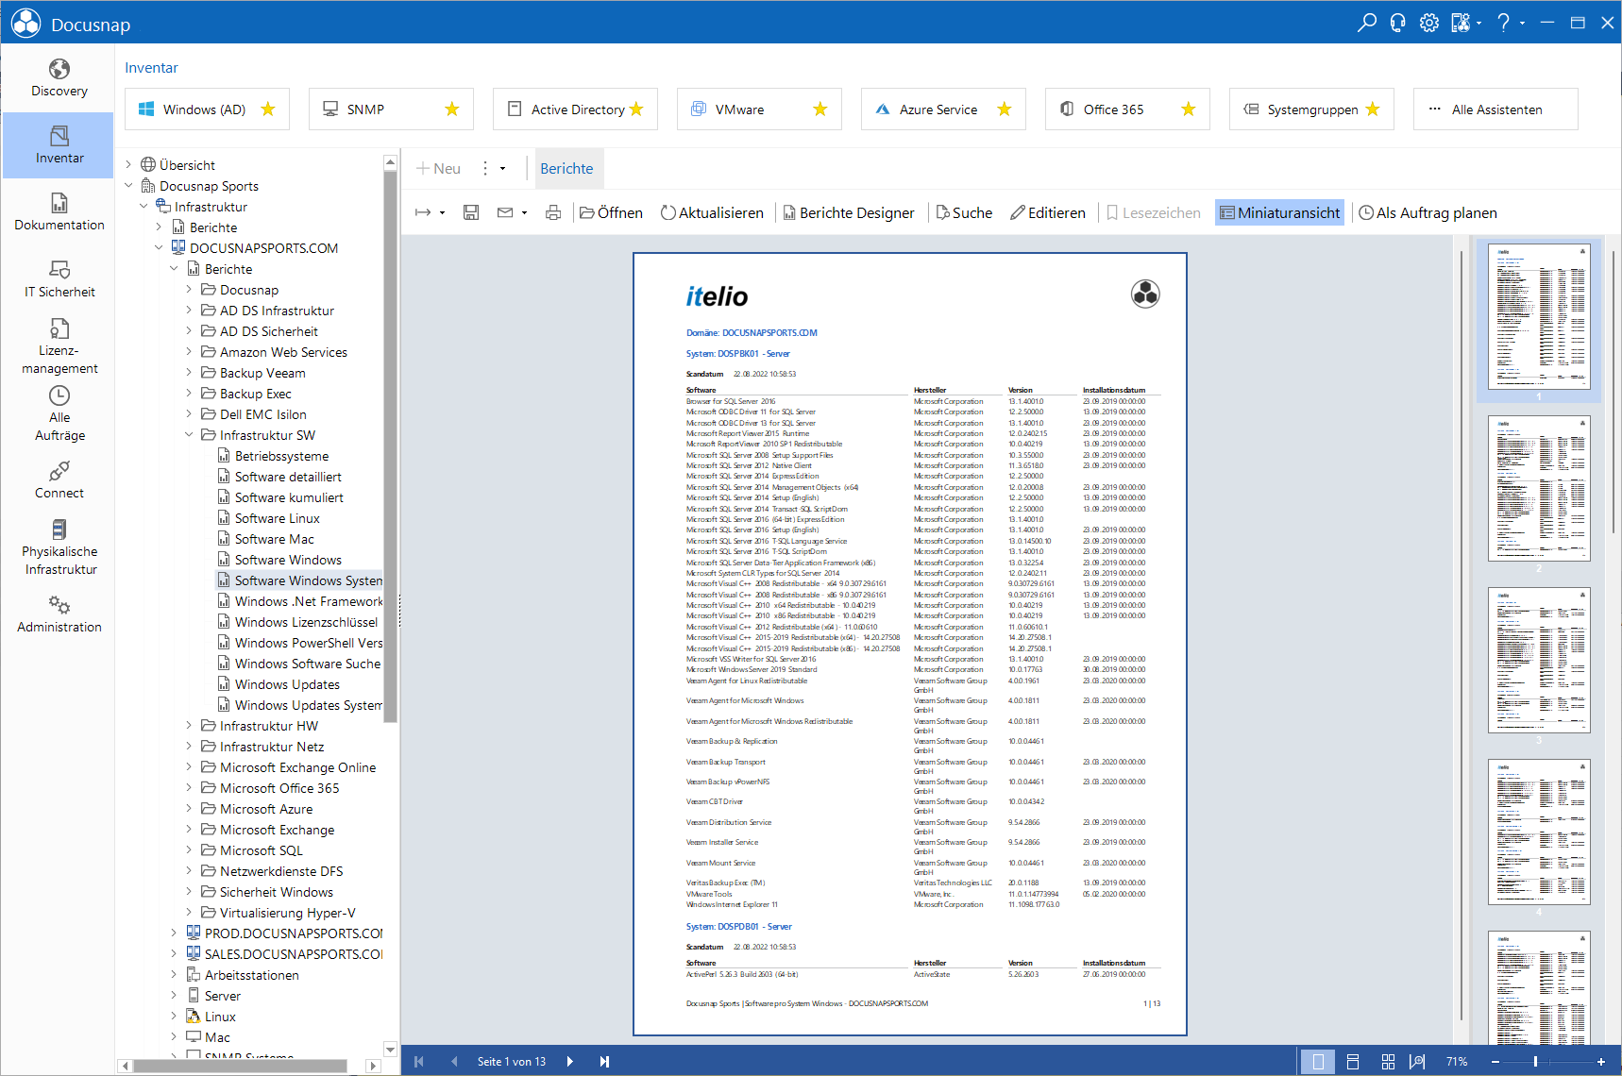Select Software Windows report in tree
The width and height of the screenshot is (1622, 1076).
point(288,560)
